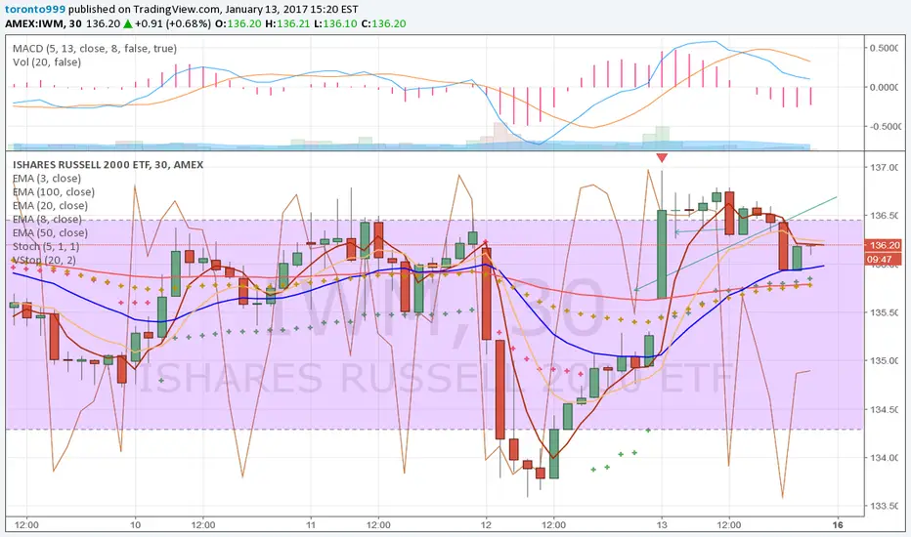Select the AMEX:IWM, 30 symbol label

[43, 23]
